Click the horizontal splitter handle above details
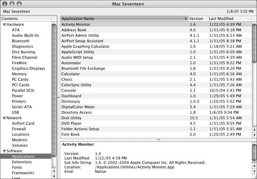Viewport: 257px width, 179px height. pos(159,140)
